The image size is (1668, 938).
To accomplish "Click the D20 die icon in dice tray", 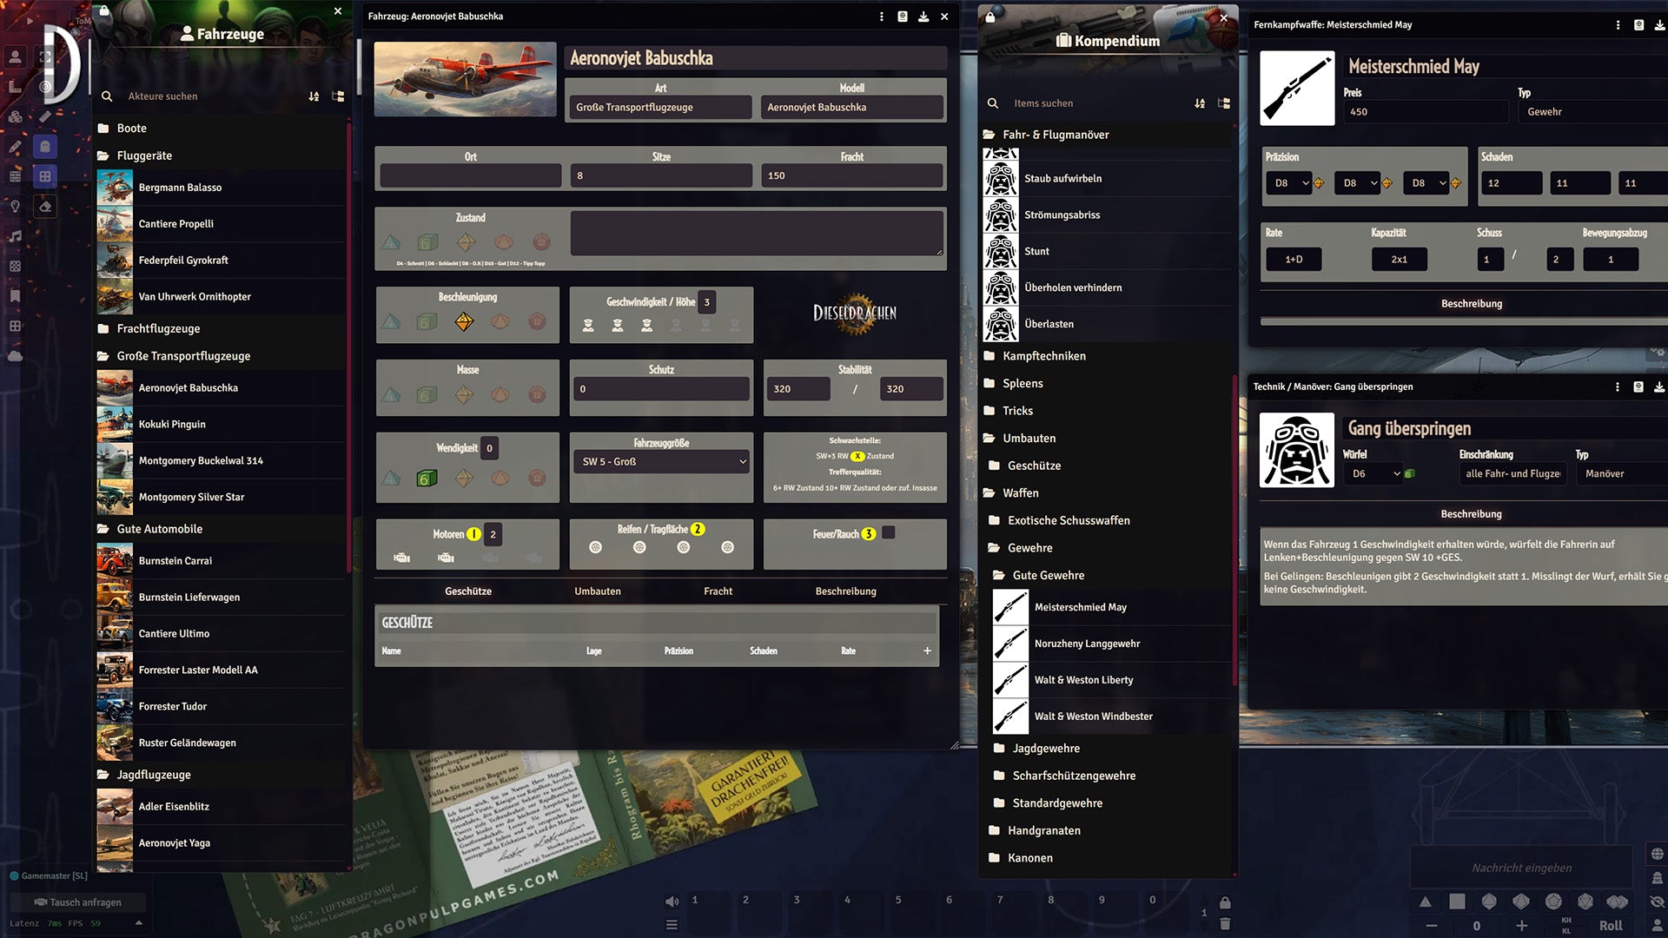I will (x=1585, y=902).
